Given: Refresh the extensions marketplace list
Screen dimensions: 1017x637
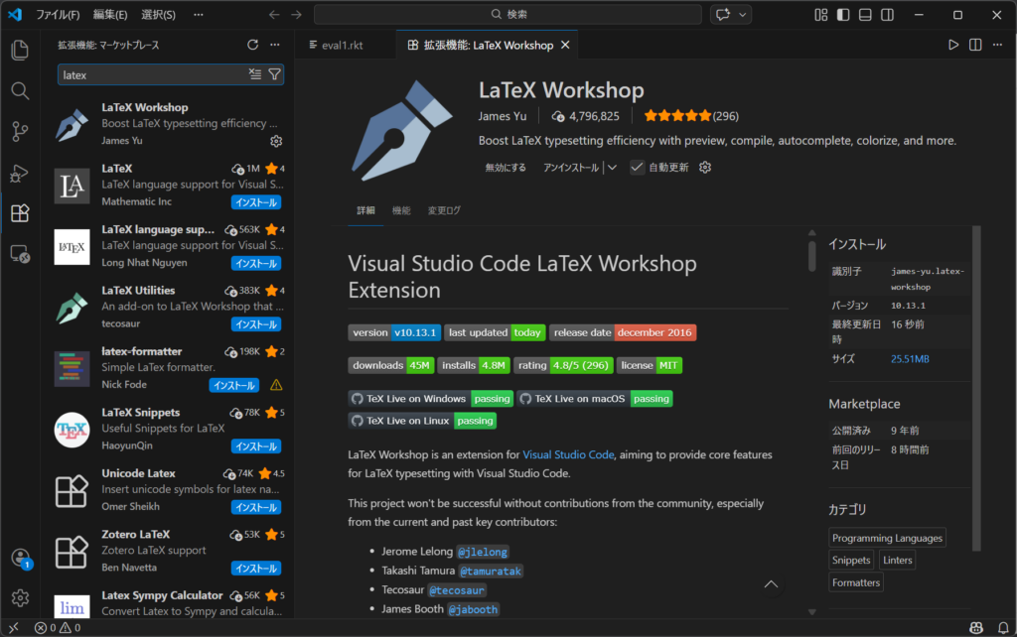Looking at the screenshot, I should [252, 45].
